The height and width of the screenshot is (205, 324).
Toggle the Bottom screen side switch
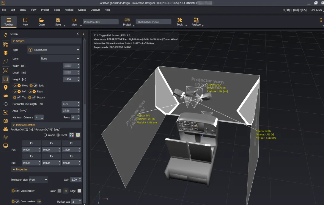click(x=32, y=98)
